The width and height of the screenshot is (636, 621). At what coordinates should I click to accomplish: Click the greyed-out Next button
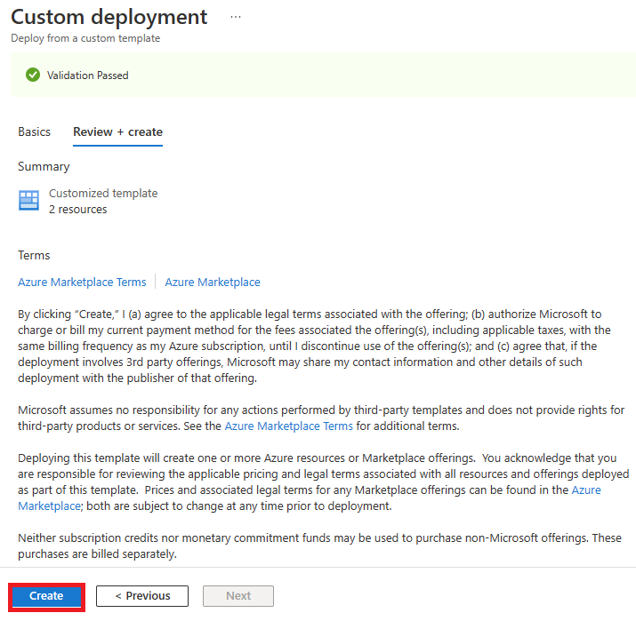(x=238, y=596)
